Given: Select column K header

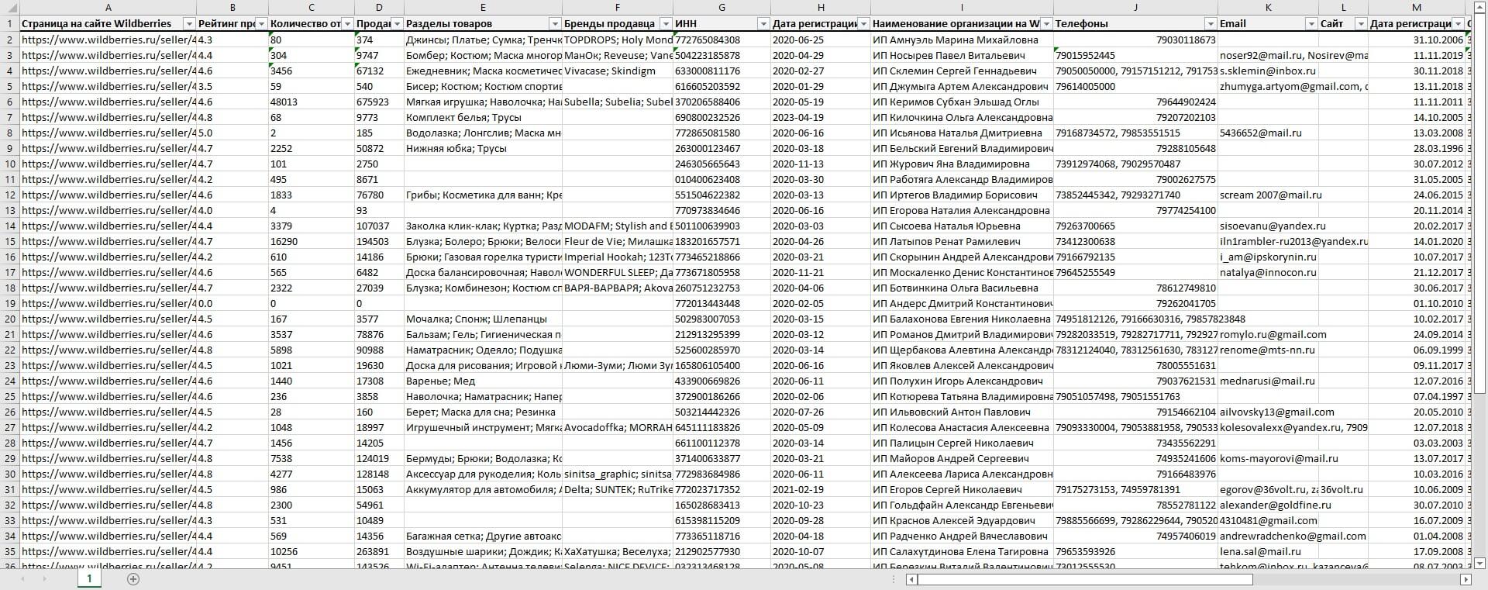Looking at the screenshot, I should pos(1268,8).
